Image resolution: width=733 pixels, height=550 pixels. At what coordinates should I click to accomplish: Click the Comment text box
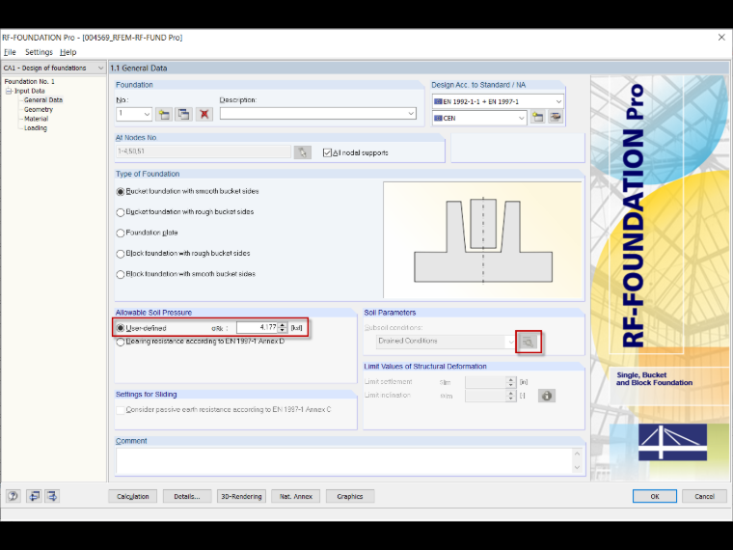coord(344,460)
